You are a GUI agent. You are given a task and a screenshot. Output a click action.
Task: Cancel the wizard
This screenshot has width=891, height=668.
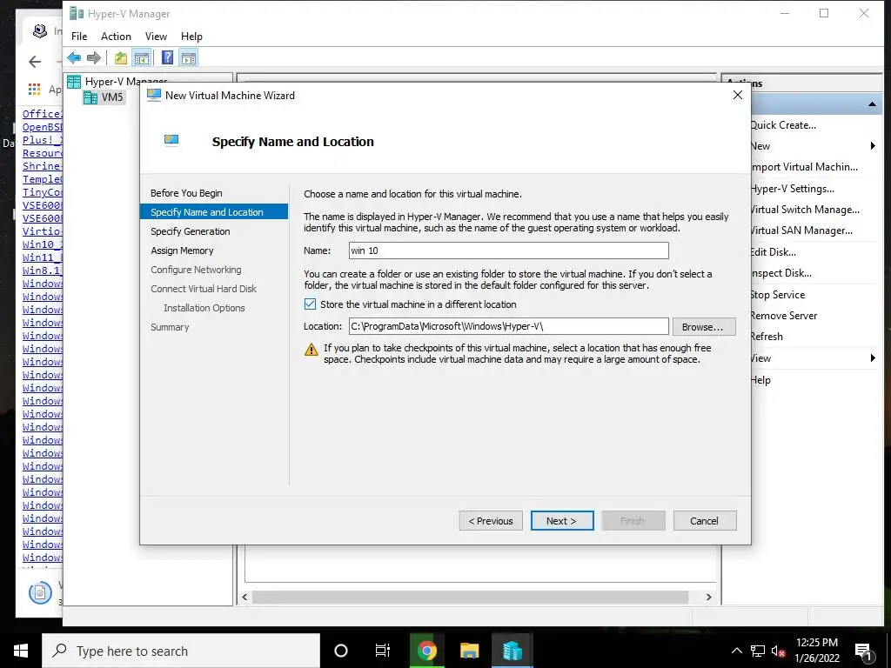coord(705,521)
